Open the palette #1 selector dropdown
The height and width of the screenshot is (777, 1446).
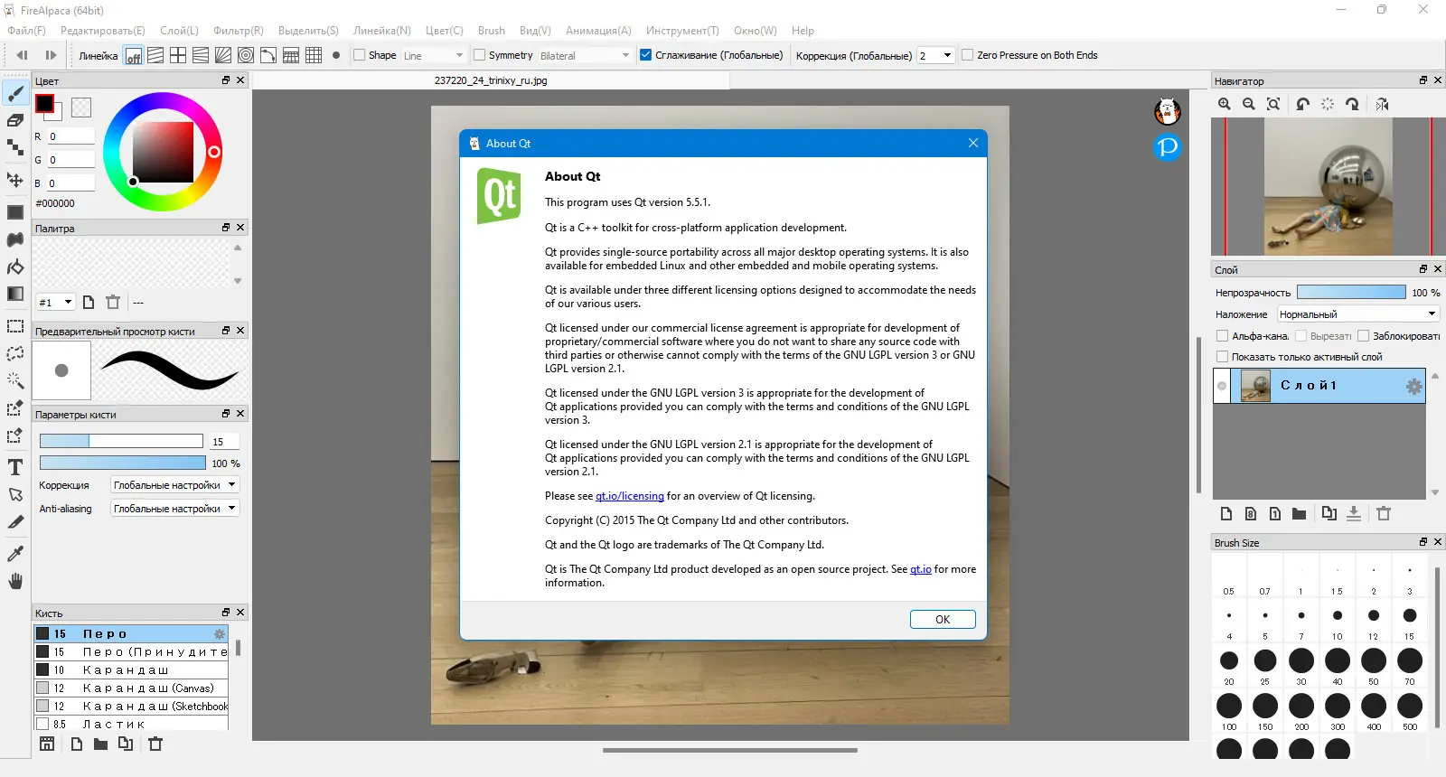pos(55,302)
